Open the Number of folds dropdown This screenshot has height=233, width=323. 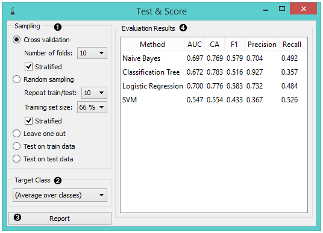coord(92,53)
